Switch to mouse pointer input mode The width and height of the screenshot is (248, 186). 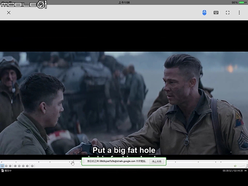click(x=204, y=13)
